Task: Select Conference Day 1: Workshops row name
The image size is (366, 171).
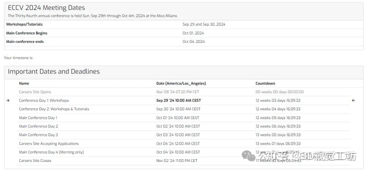Action: pos(44,101)
